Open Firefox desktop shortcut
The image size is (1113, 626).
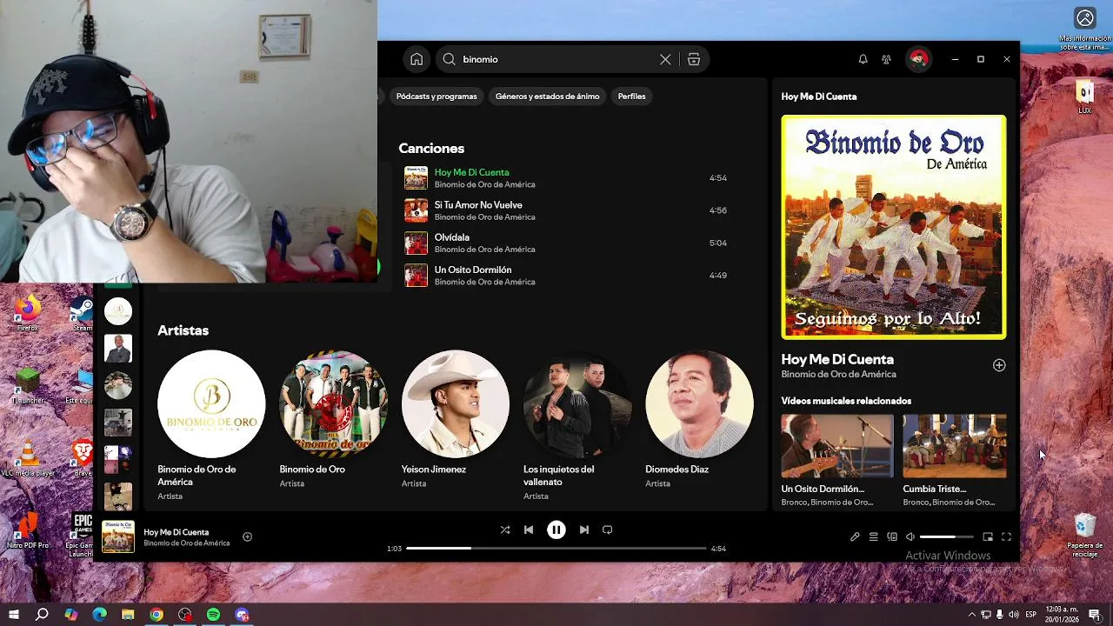pyautogui.click(x=28, y=313)
